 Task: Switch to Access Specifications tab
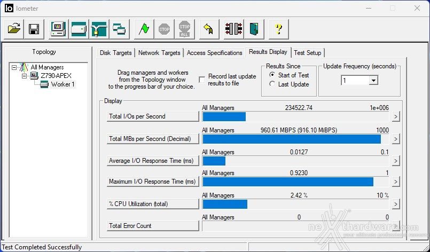[214, 53]
